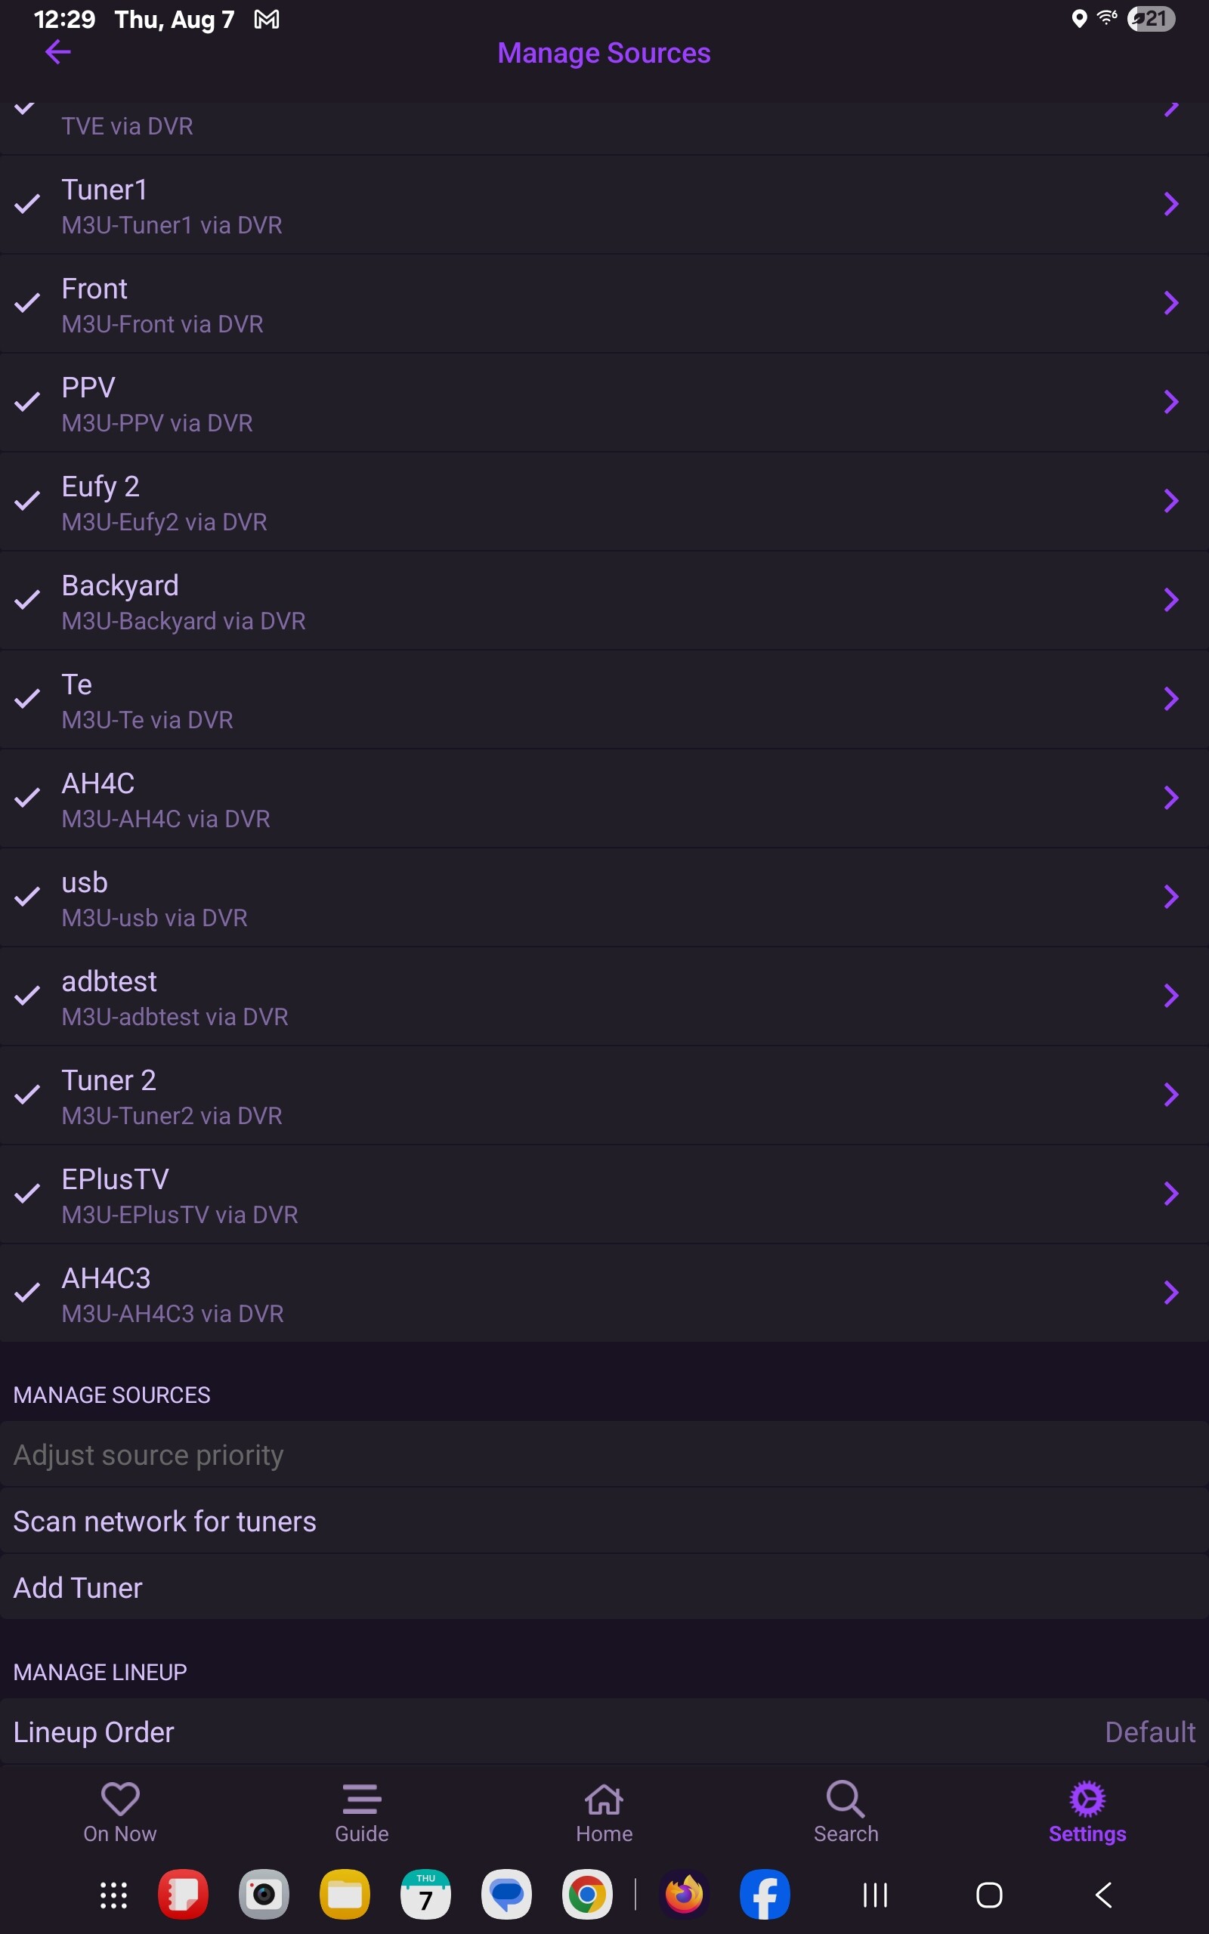Open the Lineup Order setting
1209x1934 pixels.
coord(604,1732)
